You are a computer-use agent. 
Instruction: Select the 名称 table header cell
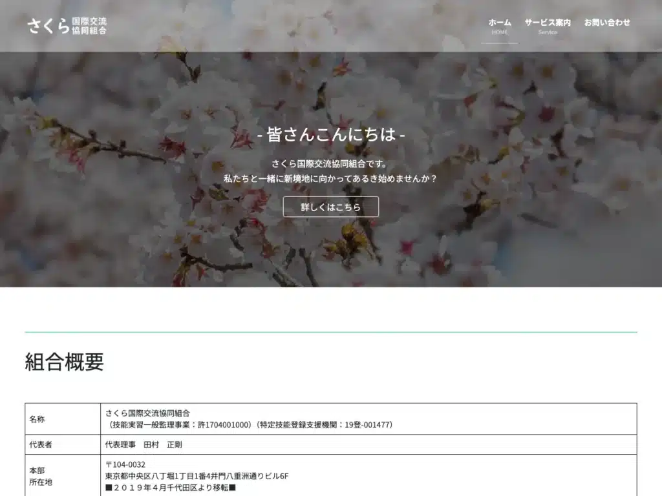(x=63, y=418)
